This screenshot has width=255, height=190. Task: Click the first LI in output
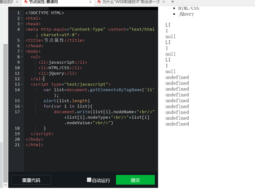[x=168, y=25]
